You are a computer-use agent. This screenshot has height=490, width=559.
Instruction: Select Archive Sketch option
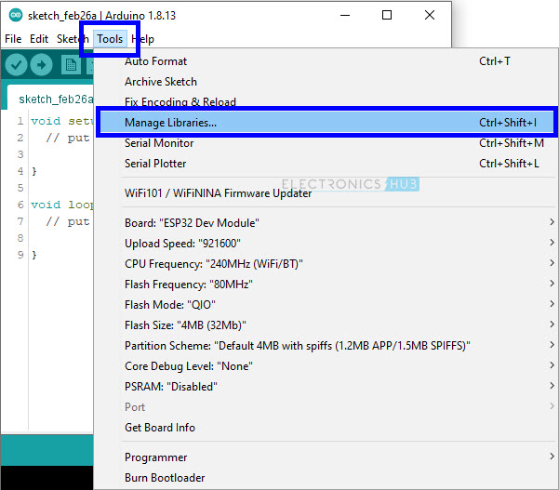(161, 82)
